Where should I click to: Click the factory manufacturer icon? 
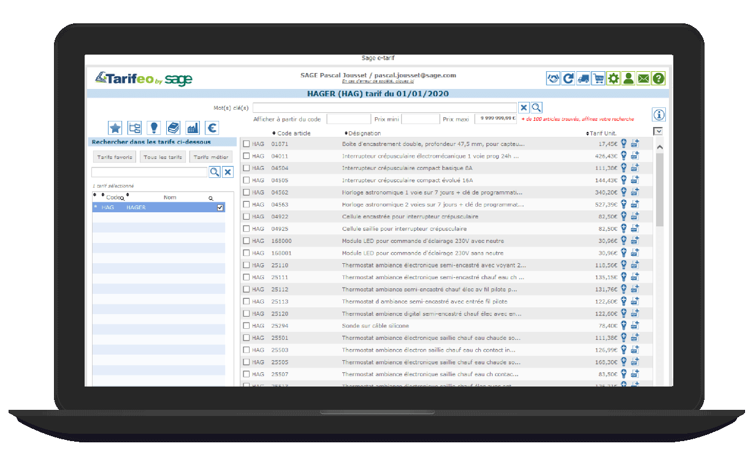pos(193,128)
